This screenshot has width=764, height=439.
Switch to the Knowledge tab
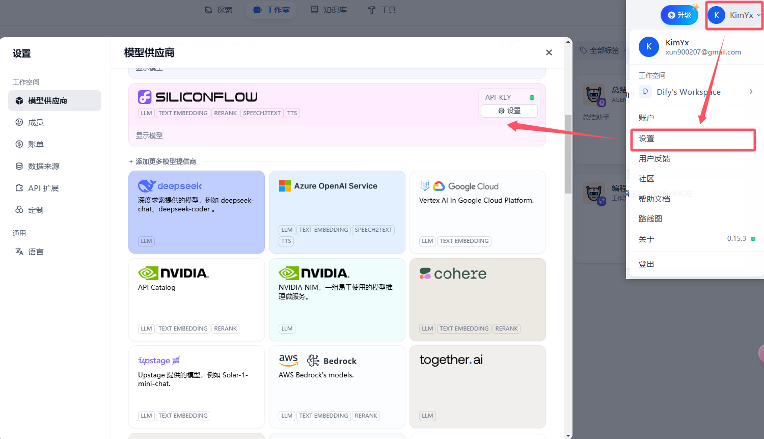point(329,10)
